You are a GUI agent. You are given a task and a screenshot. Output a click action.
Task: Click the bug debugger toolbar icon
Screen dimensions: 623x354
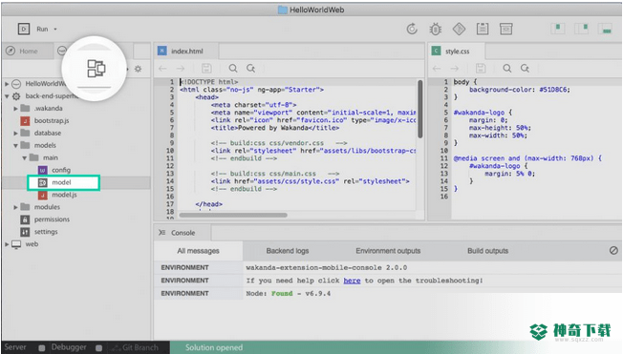(x=436, y=29)
